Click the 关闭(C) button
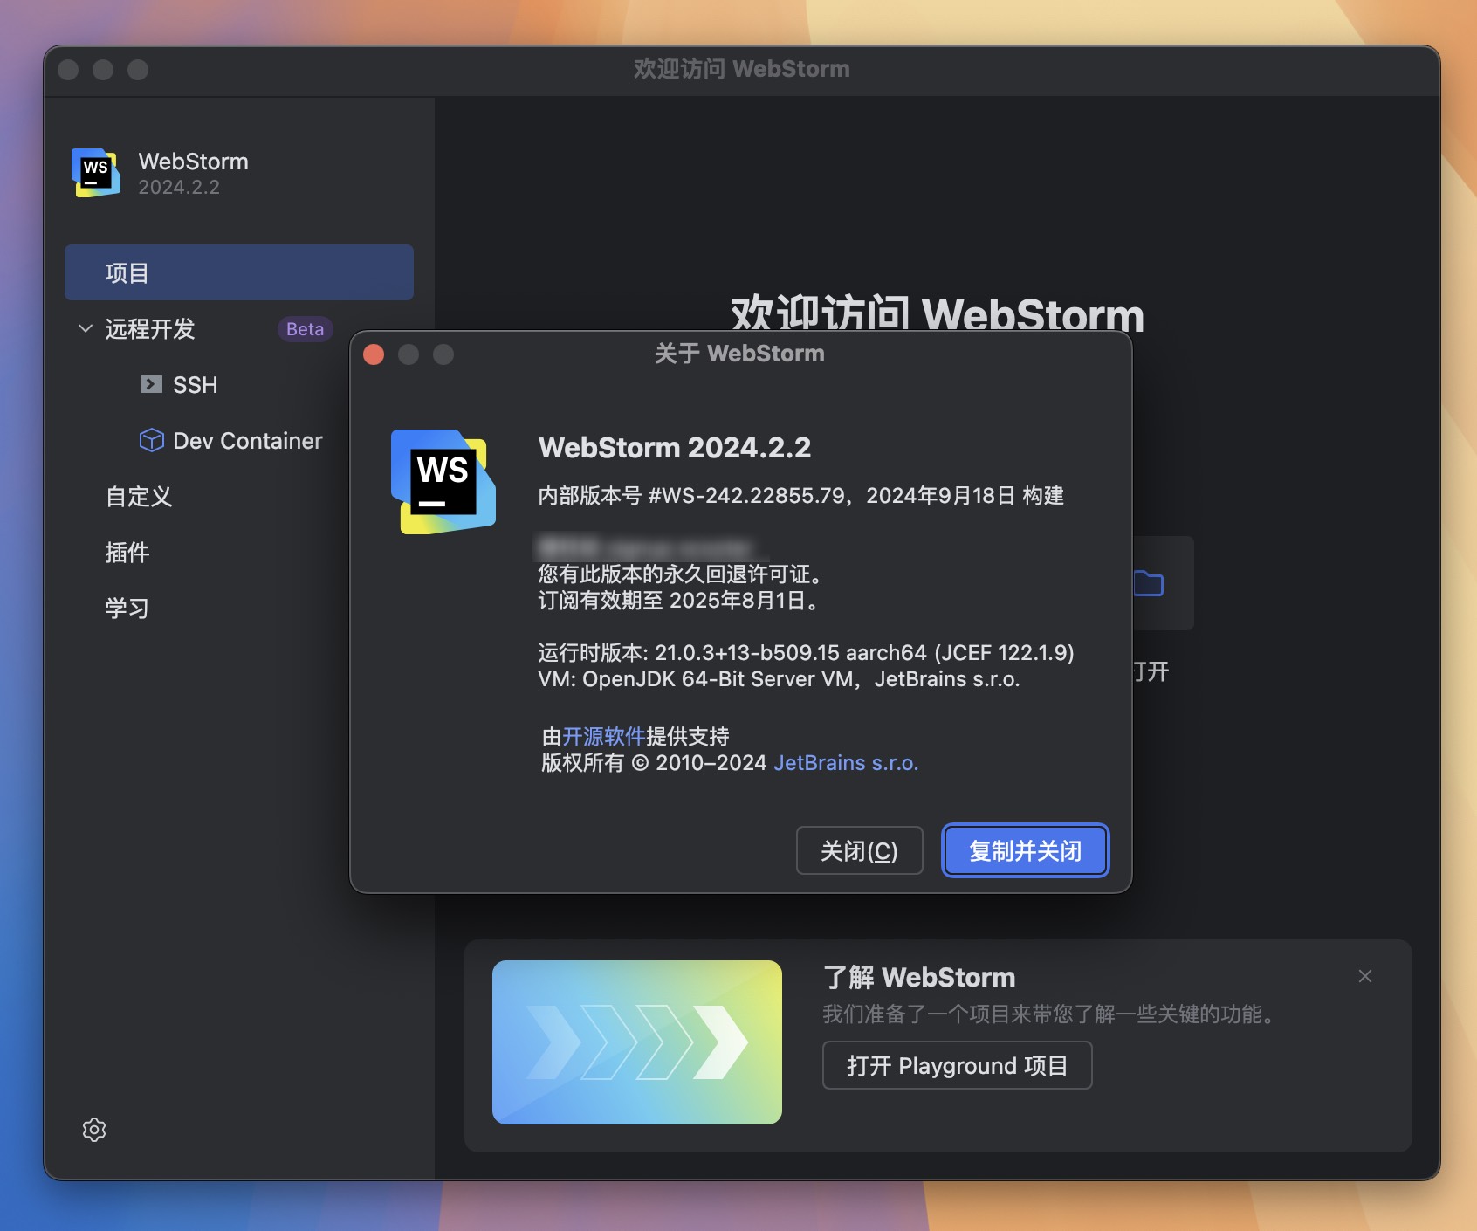Viewport: 1477px width, 1231px height. (860, 850)
